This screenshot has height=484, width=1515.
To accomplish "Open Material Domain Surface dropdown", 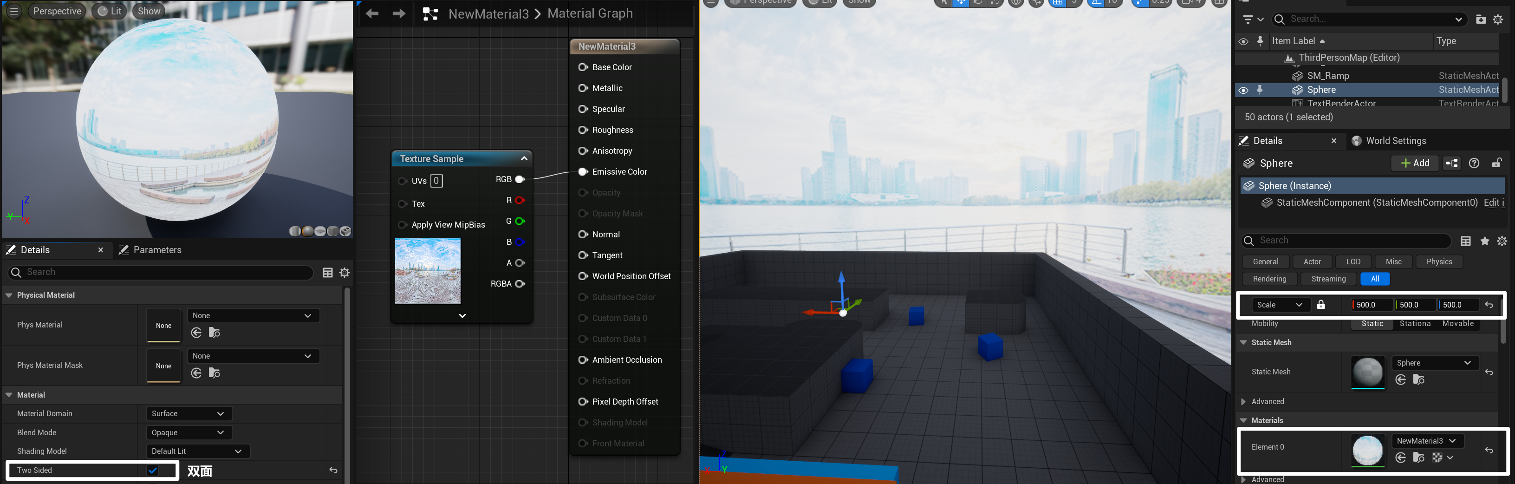I will point(189,413).
